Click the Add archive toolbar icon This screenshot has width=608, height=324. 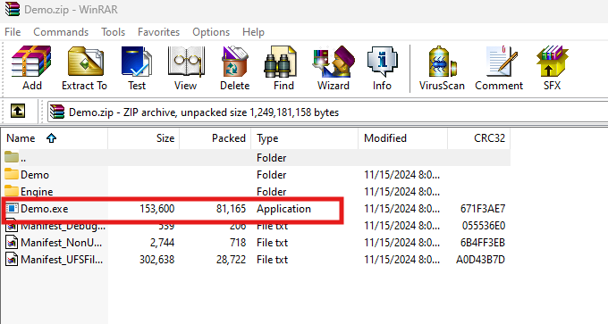31,68
